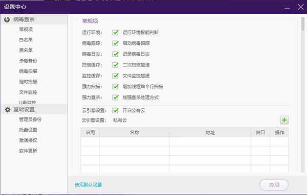Disable 记录病毒日志 checkbox
The height and width of the screenshot is (195, 307).
(x=115, y=54)
